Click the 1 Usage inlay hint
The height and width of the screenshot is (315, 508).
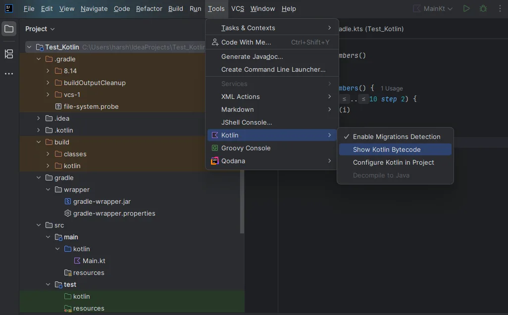[392, 89]
